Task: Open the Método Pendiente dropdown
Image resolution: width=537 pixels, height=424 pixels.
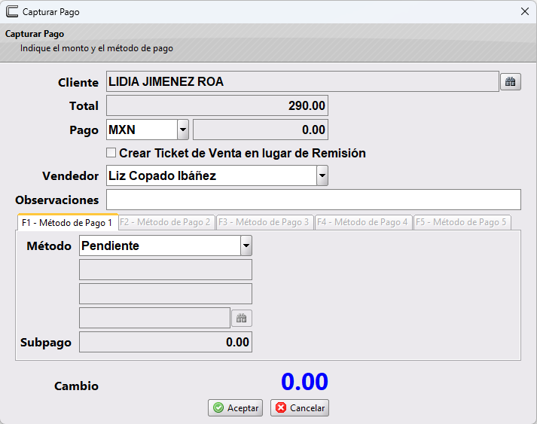Action: 246,246
